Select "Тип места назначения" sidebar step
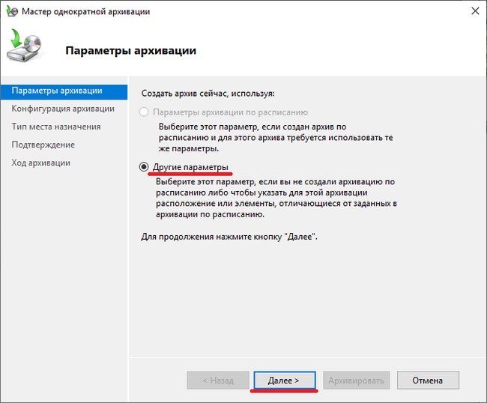 pyautogui.click(x=56, y=127)
